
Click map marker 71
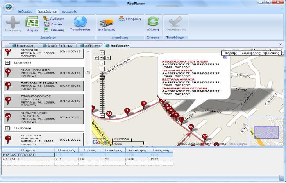[109, 115]
